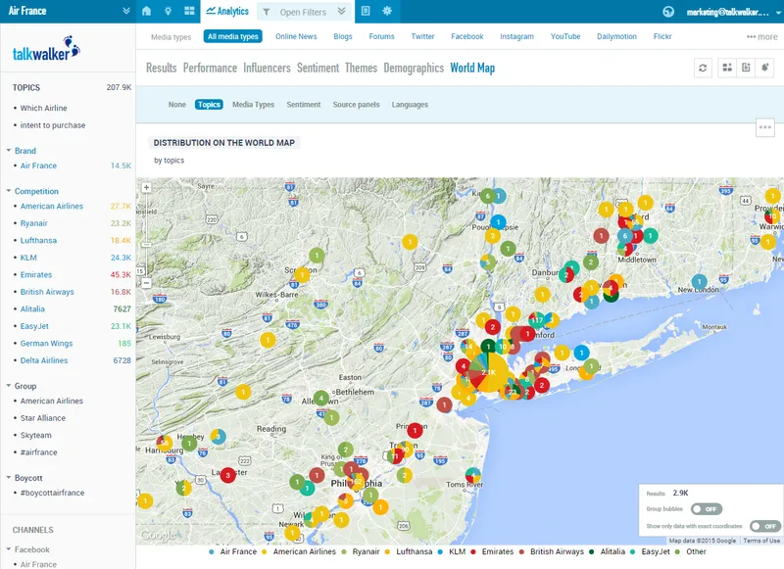Click the large 2.1K pie cluster marker
784x569 pixels.
pos(487,372)
